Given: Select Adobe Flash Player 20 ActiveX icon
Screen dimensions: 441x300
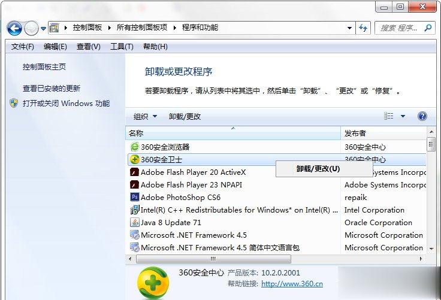Looking at the screenshot, I should 134,172.
